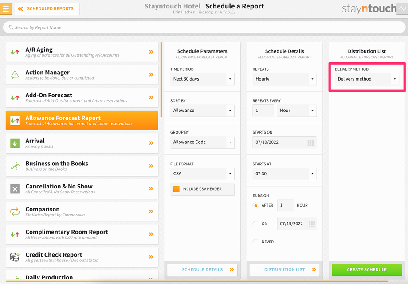The image size is (408, 284).
Task: Click the Cancellation & No Show X icon
Action: [x=15, y=189]
